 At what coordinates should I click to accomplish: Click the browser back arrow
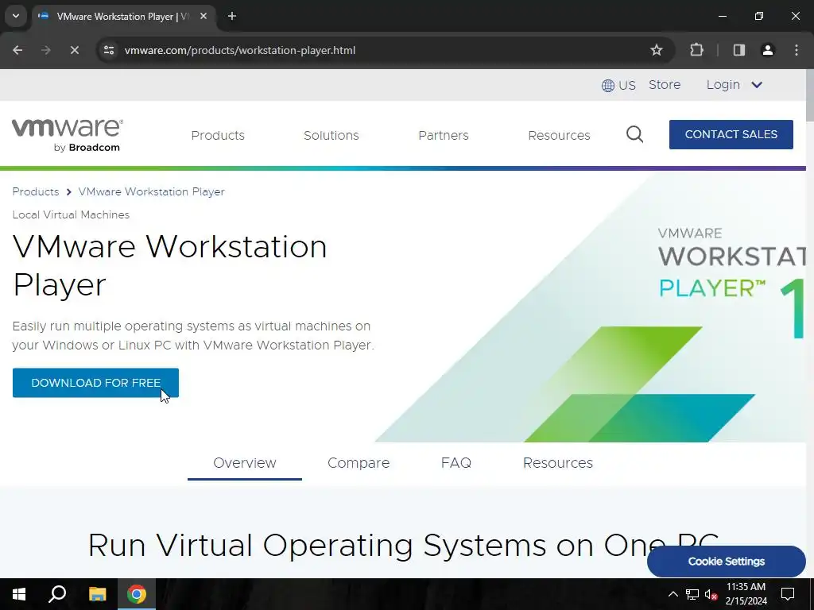(17, 50)
